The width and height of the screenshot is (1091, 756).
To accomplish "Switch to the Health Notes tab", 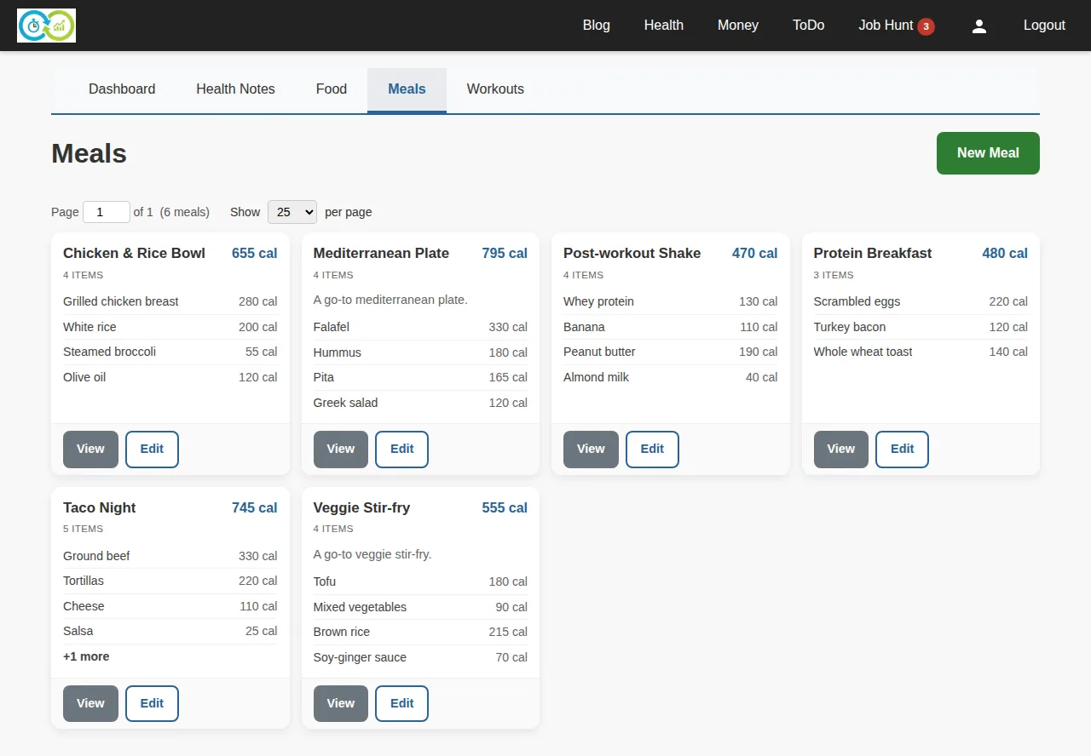I will coord(235,89).
